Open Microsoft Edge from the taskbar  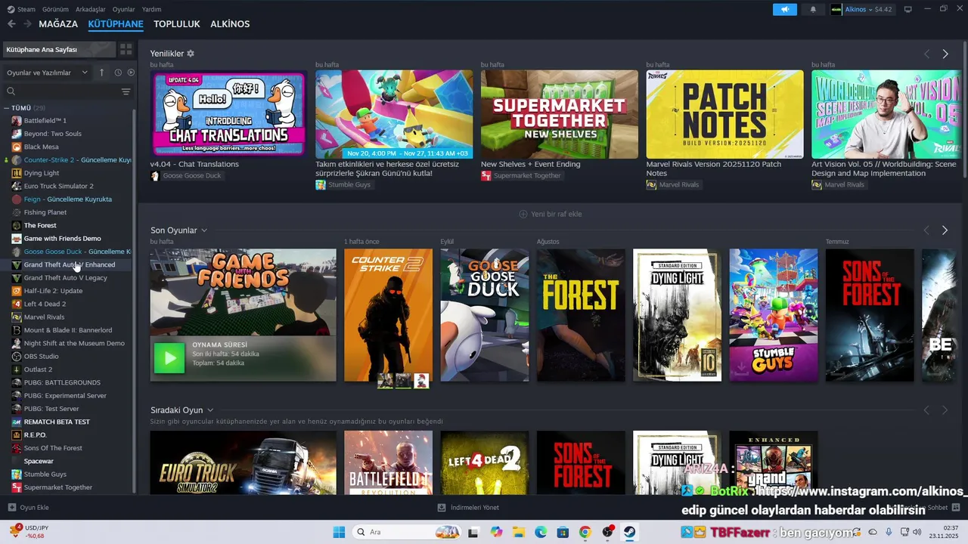click(x=541, y=532)
